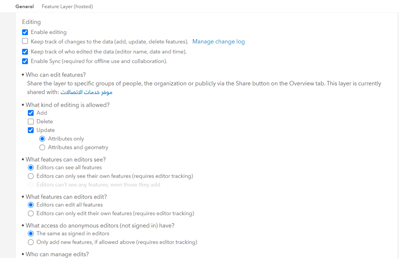Allow the Delete editing option
399x258 pixels.
click(x=31, y=121)
